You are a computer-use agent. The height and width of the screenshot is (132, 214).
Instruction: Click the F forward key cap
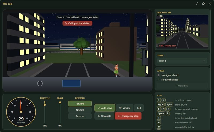159,109
